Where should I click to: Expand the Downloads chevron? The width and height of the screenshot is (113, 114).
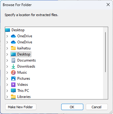pyautogui.click(x=7, y=66)
